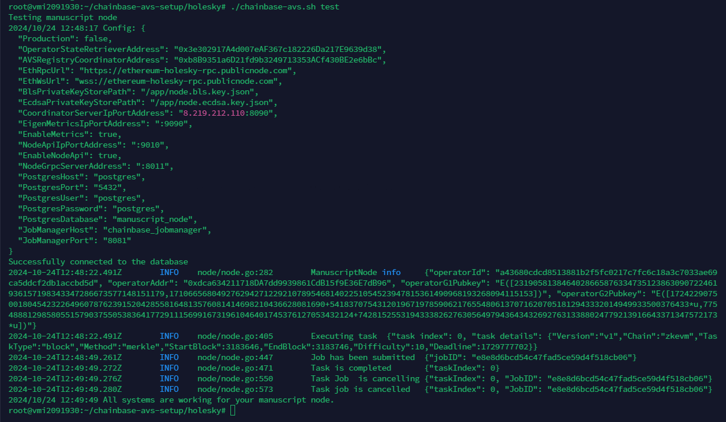Click the AVSRegistryCoordinatorAddress value
This screenshot has width=726, height=422.
click(281, 60)
